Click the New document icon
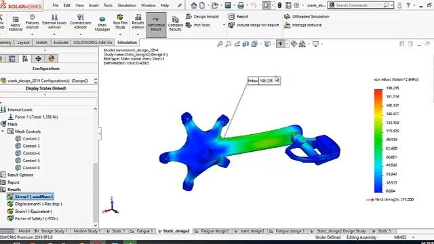434x244 pixels. [202, 5]
